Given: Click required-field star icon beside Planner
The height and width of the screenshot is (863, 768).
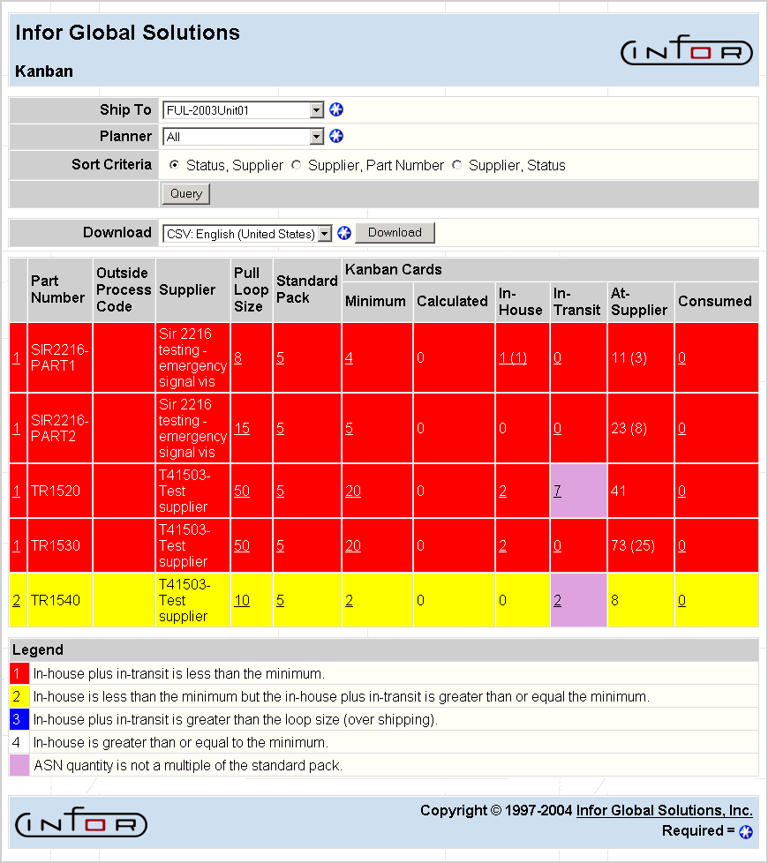Looking at the screenshot, I should [336, 136].
